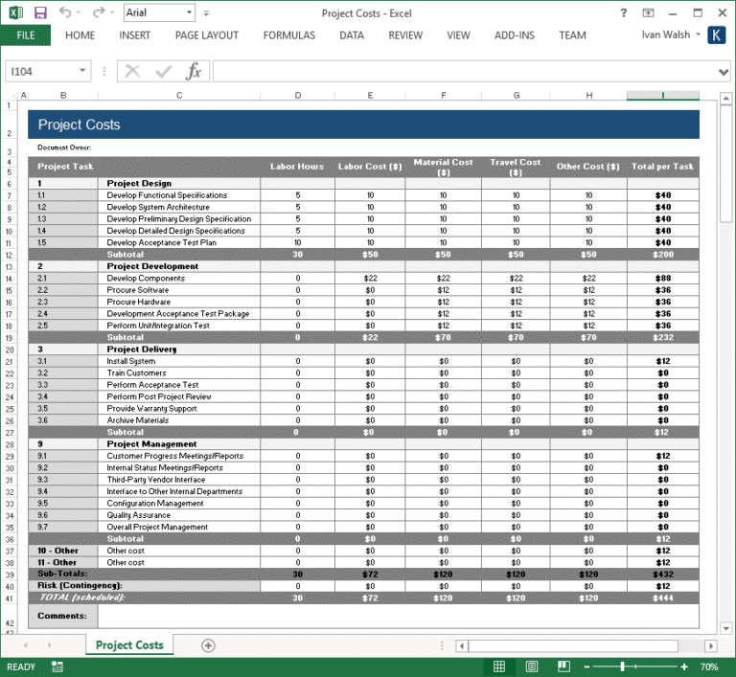Click the user account avatar K
The image size is (736, 677).
(x=716, y=35)
